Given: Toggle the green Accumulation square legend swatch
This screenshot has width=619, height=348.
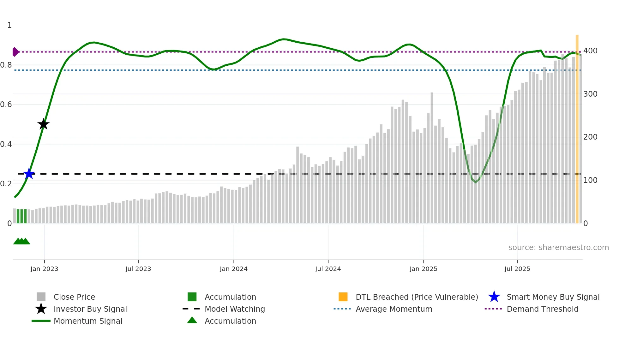Looking at the screenshot, I should coord(192,297).
